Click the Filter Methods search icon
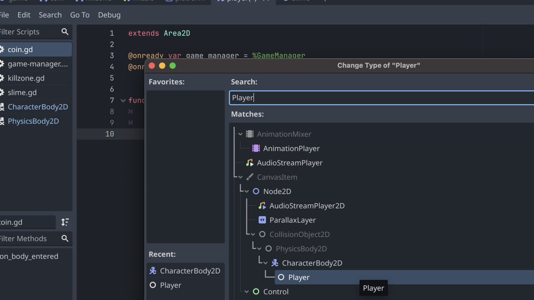Image resolution: width=534 pixels, height=300 pixels. pos(64,238)
